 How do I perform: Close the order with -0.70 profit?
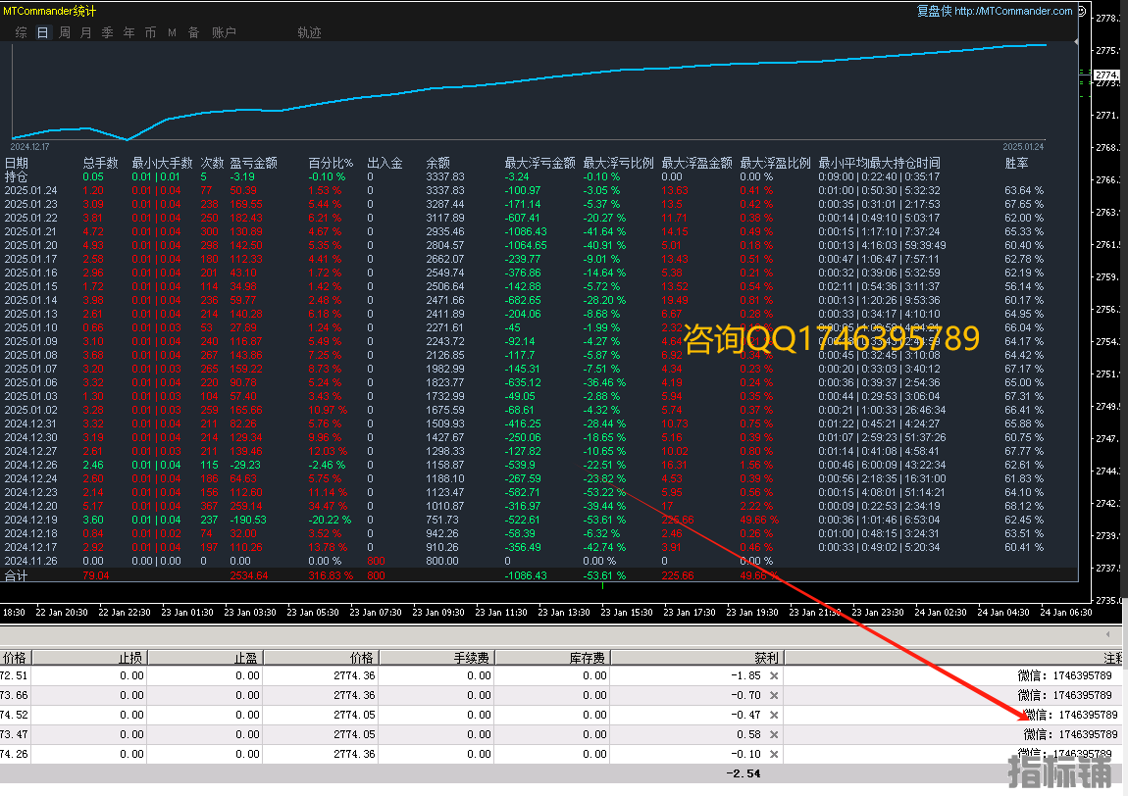[773, 695]
